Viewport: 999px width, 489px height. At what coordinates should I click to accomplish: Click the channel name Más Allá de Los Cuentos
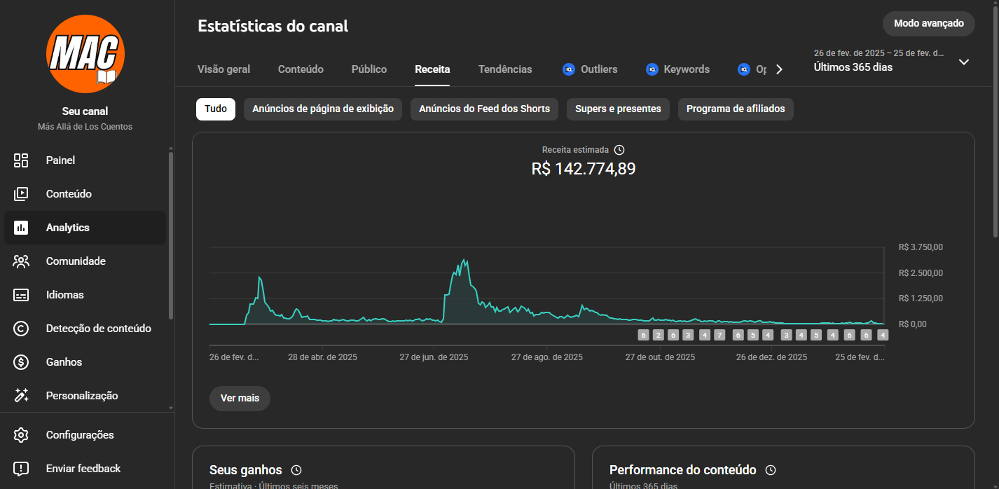pyautogui.click(x=85, y=127)
